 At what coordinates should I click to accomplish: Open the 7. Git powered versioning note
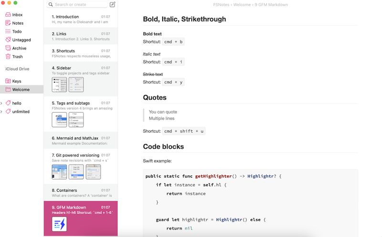(x=81, y=167)
